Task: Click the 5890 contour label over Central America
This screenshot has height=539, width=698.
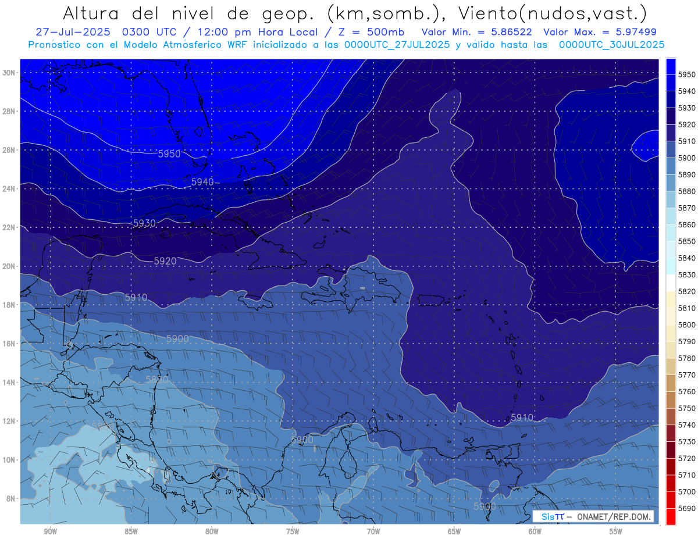Action: pos(156,380)
